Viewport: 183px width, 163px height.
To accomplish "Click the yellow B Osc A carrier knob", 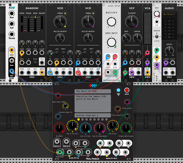I will coord(72,126).
